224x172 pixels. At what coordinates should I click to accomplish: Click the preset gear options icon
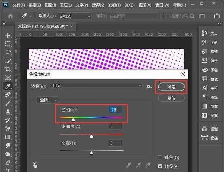point(149,86)
